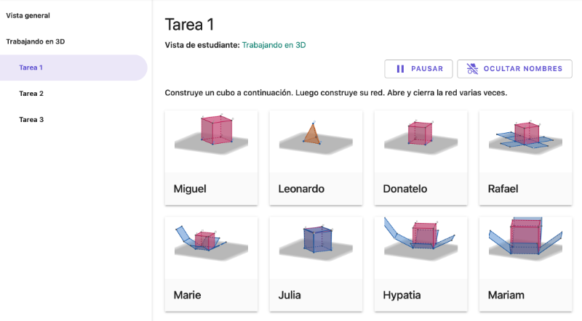Open Leonardo's orange pyramid thumbnail
This screenshot has width=582, height=321.
316,141
